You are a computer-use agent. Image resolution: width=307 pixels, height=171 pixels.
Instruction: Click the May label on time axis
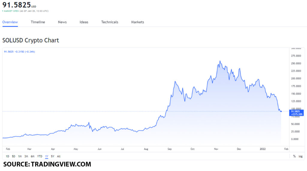tap(76, 149)
